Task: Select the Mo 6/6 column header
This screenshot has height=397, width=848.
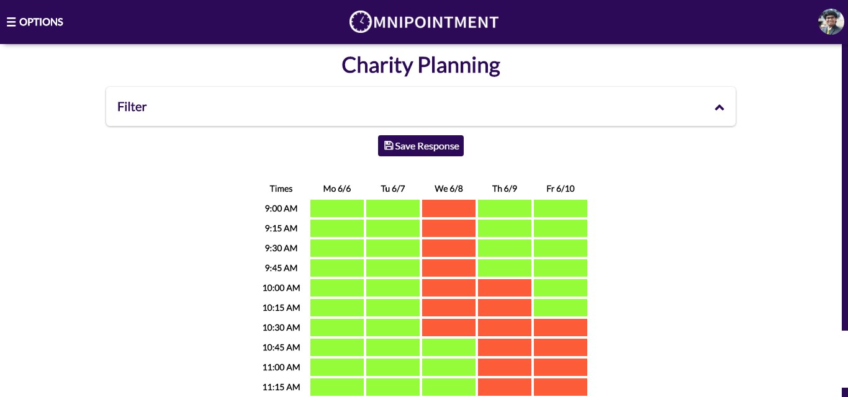Action: coord(336,189)
